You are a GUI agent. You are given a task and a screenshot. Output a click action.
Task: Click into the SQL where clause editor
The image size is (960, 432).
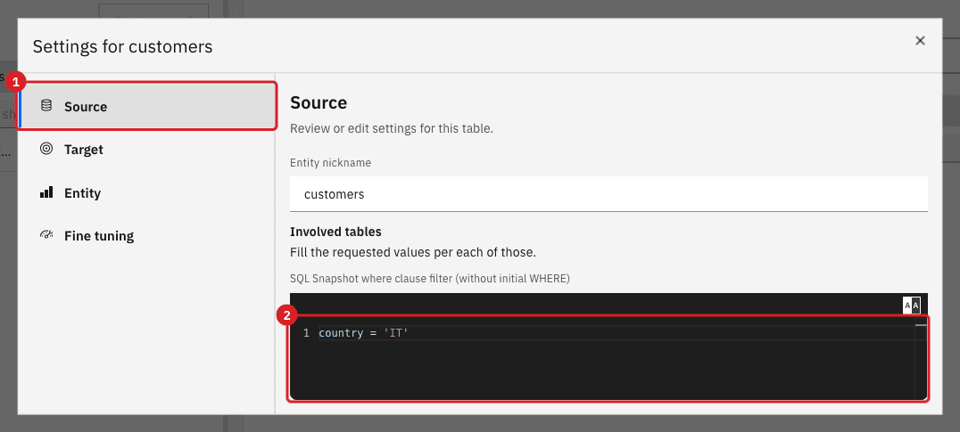pyautogui.click(x=608, y=359)
